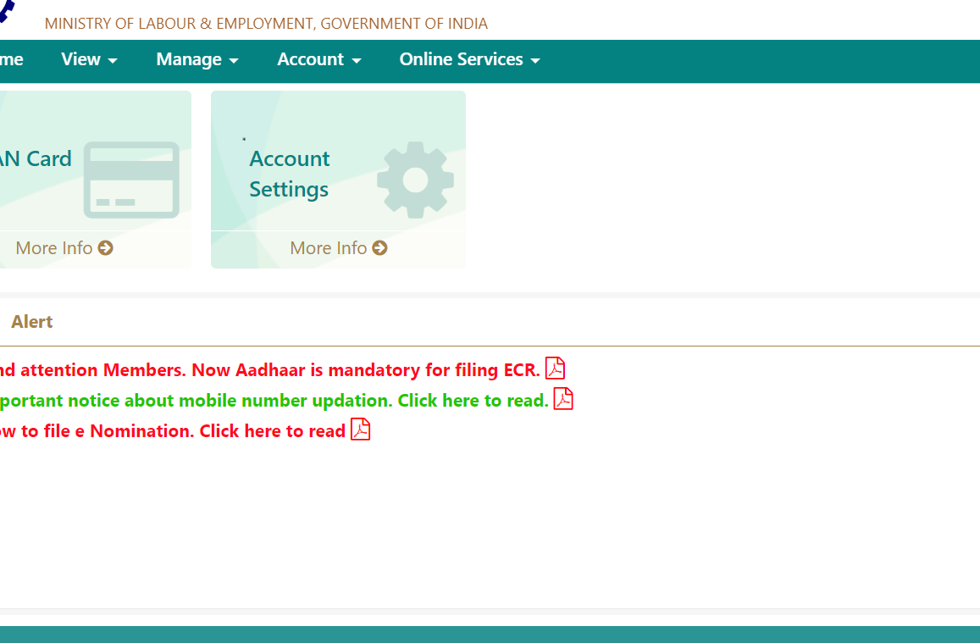The height and width of the screenshot is (643, 980).
Task: Open the Account Settings tile title
Action: 290,174
